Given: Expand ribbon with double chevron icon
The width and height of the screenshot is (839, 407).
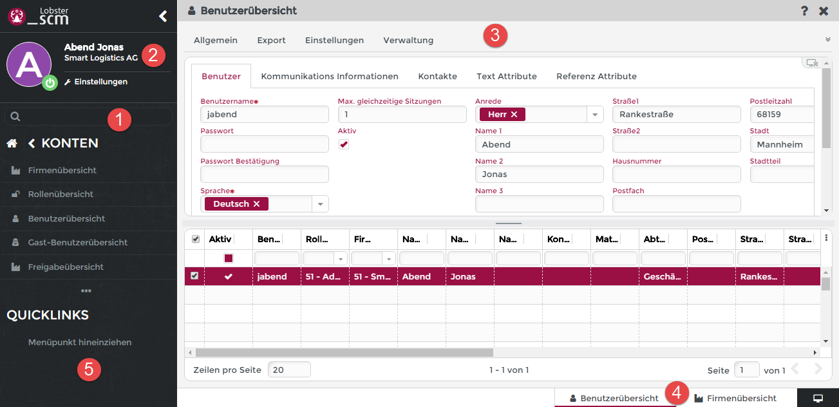Looking at the screenshot, I should 828,39.
